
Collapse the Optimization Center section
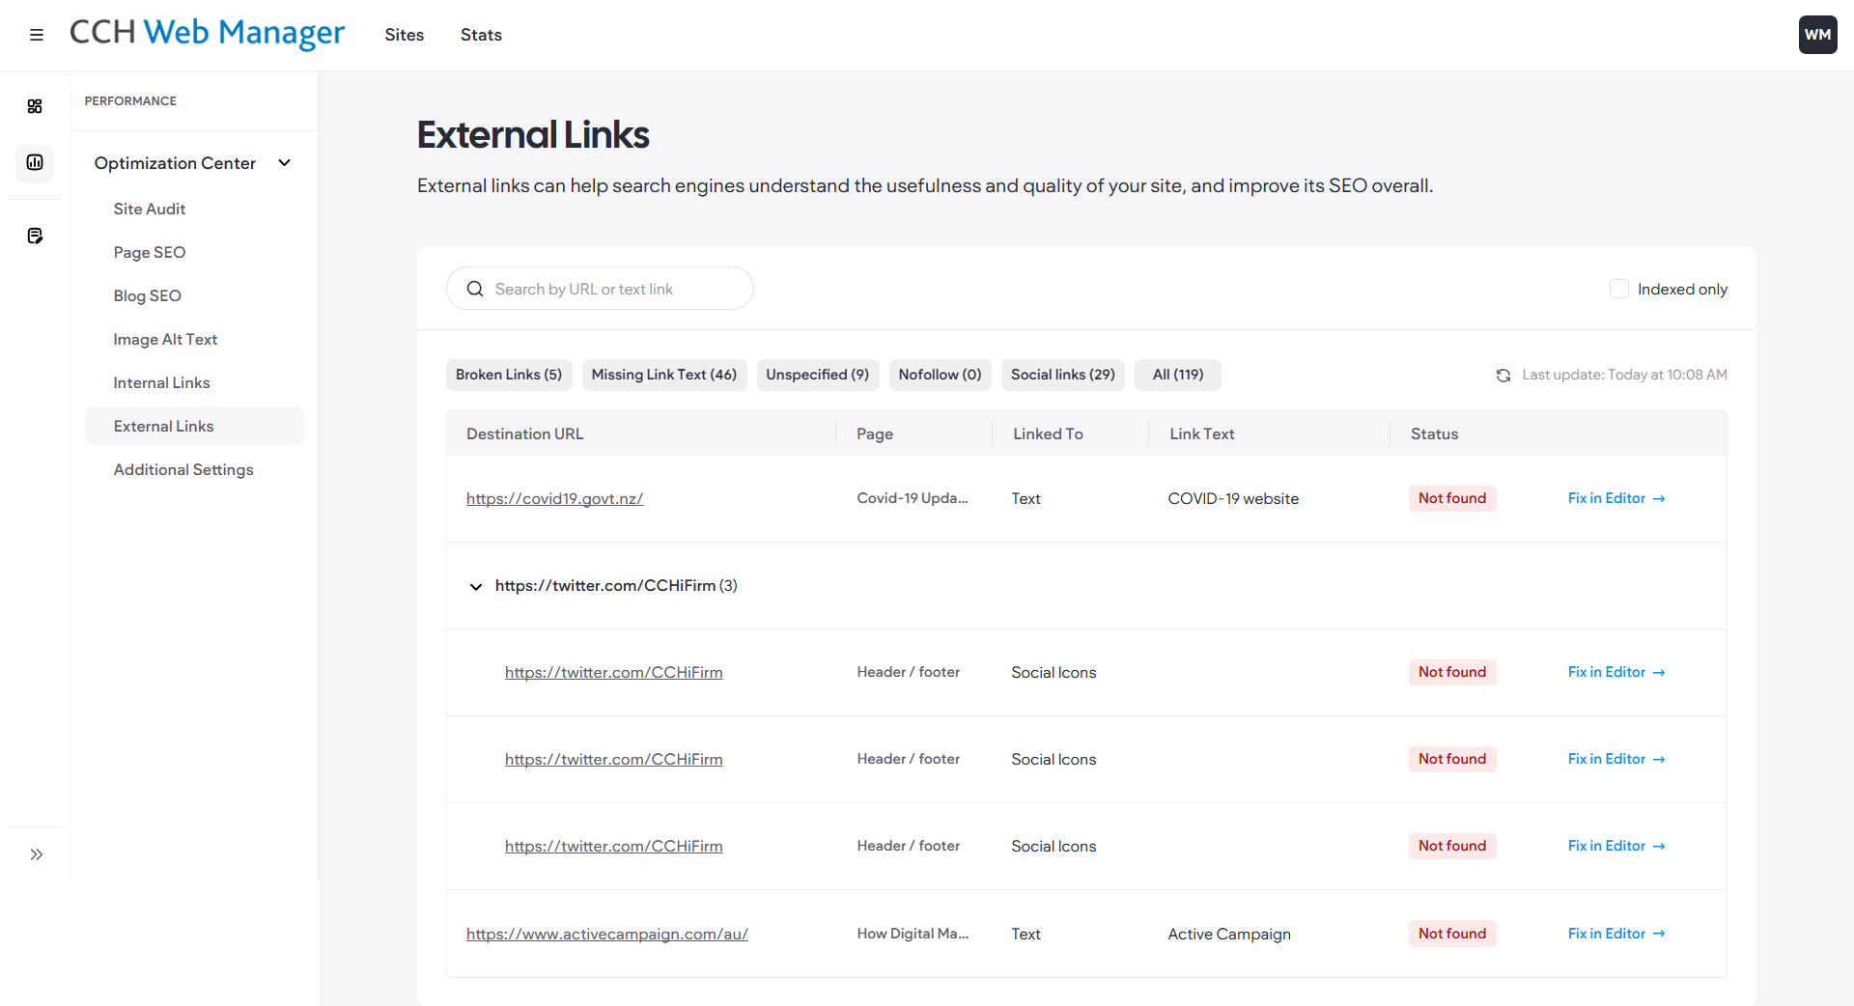tap(285, 163)
